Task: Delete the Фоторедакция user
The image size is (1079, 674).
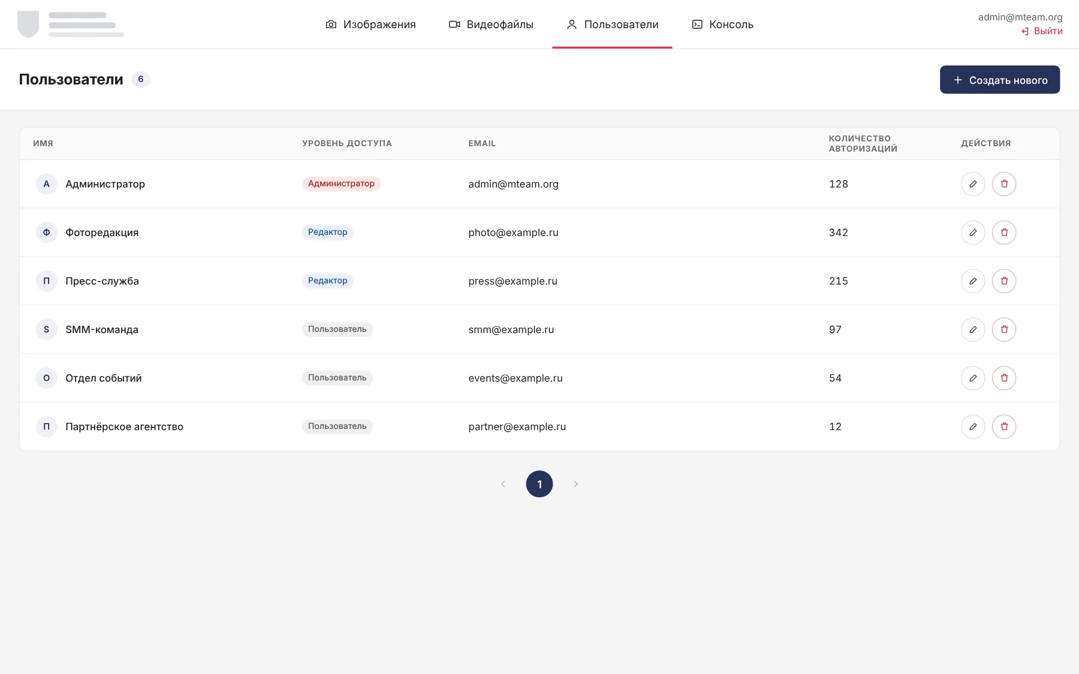Action: point(1004,232)
